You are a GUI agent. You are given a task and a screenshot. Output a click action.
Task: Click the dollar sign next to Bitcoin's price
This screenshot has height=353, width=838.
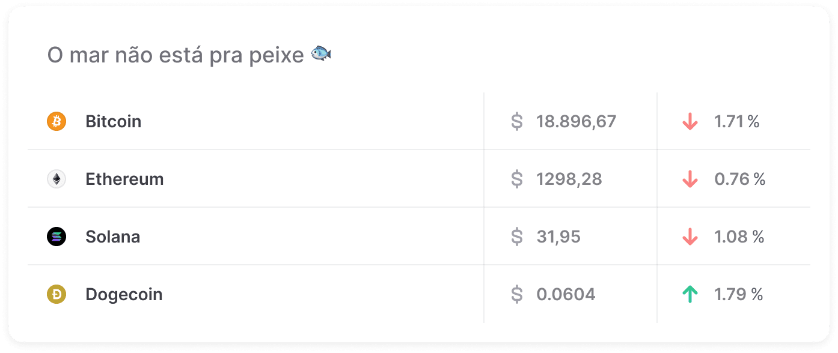(516, 121)
